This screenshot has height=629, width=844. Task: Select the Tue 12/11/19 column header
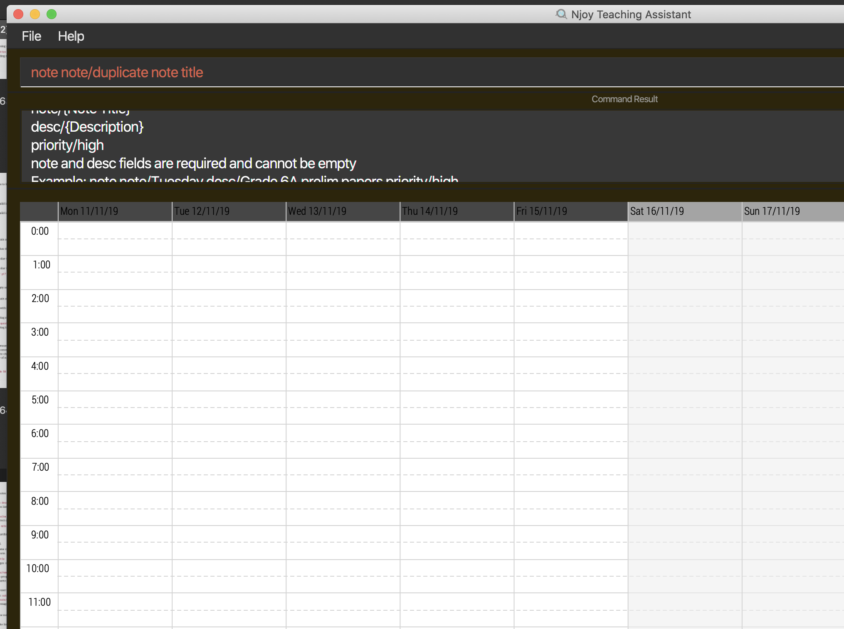(x=229, y=211)
